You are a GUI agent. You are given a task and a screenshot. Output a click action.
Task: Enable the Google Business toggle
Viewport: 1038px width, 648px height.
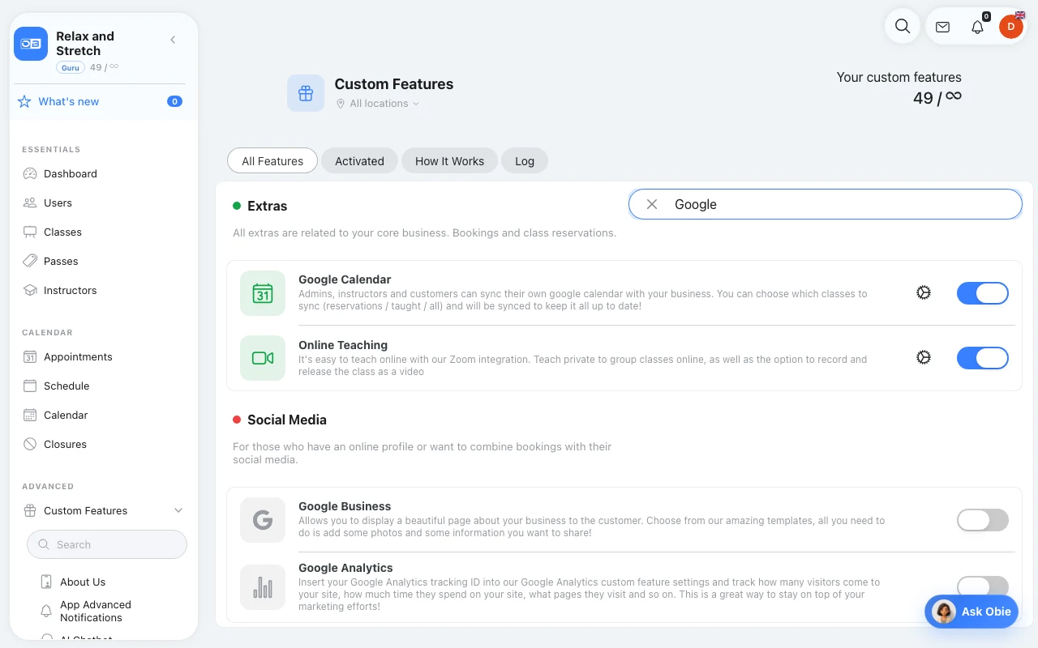tap(983, 520)
